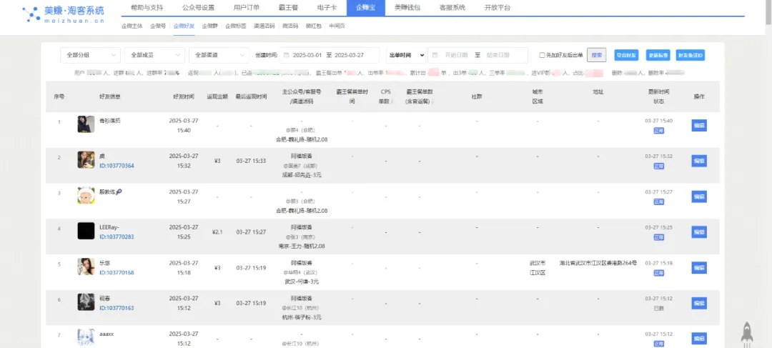Open the 电子卡 menu
772x348 pixels.
pyautogui.click(x=328, y=8)
